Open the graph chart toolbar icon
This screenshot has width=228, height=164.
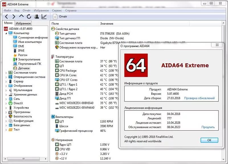tap(44, 17)
